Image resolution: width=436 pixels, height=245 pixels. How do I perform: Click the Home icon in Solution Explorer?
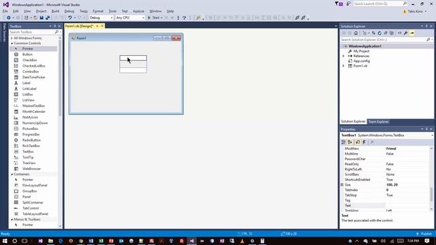(x=356, y=33)
